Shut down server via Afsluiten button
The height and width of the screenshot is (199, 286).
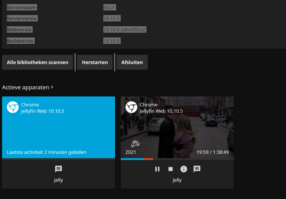(x=132, y=62)
